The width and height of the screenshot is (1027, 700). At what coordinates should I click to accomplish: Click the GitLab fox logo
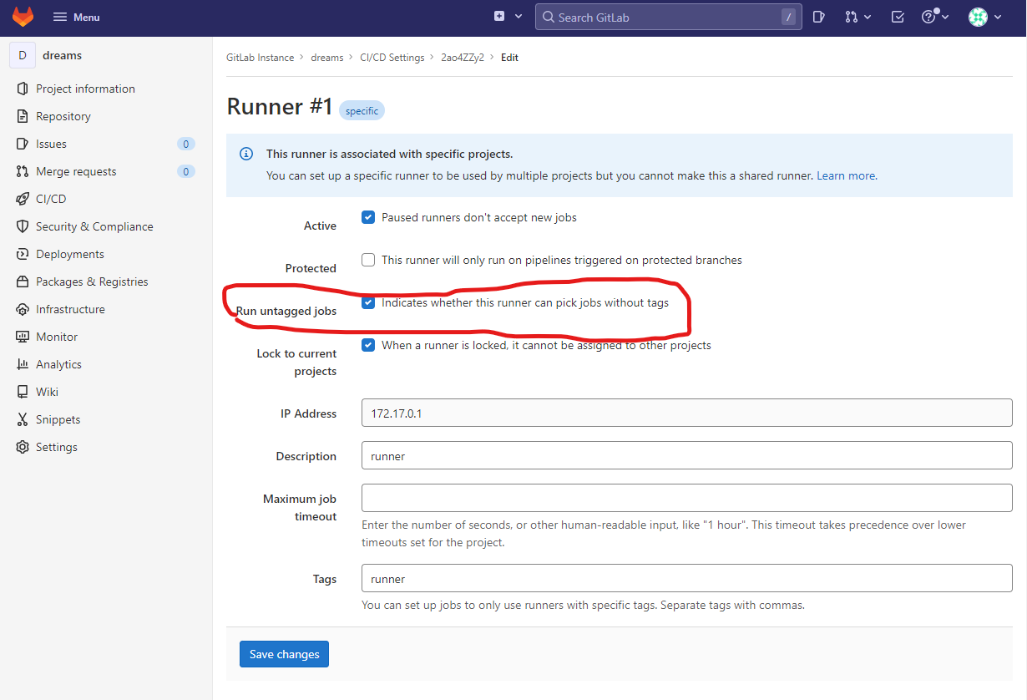pyautogui.click(x=23, y=17)
